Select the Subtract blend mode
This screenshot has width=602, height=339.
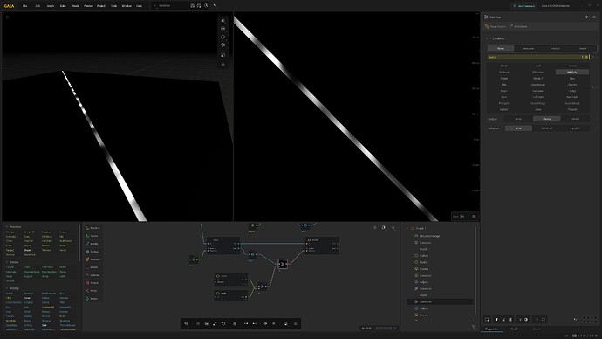click(503, 72)
